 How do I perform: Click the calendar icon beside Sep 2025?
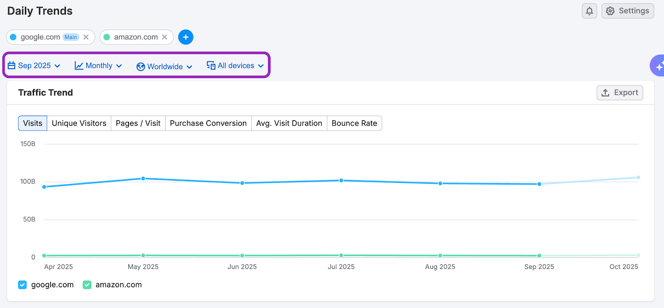pyautogui.click(x=12, y=65)
